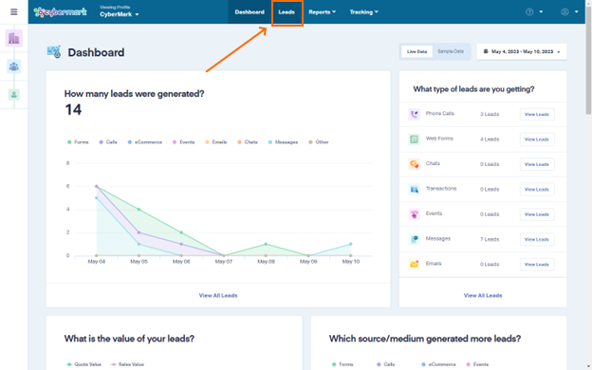
Task: Click the Emails envelope icon
Action: [415, 265]
